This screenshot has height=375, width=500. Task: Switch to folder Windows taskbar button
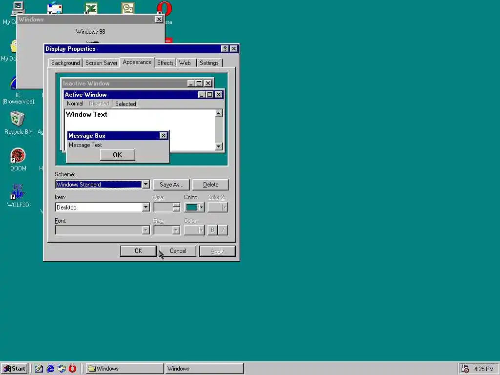(125, 369)
